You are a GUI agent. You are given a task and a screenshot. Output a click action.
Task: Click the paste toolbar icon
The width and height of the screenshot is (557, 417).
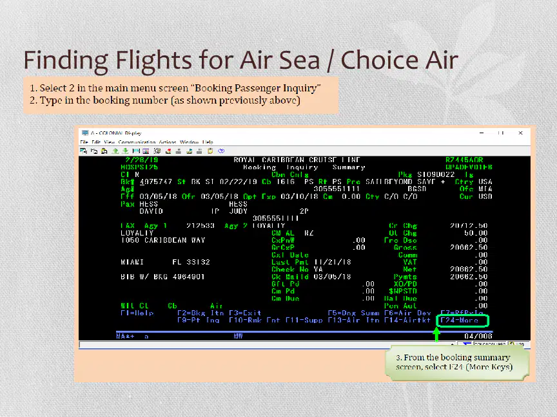(104, 151)
